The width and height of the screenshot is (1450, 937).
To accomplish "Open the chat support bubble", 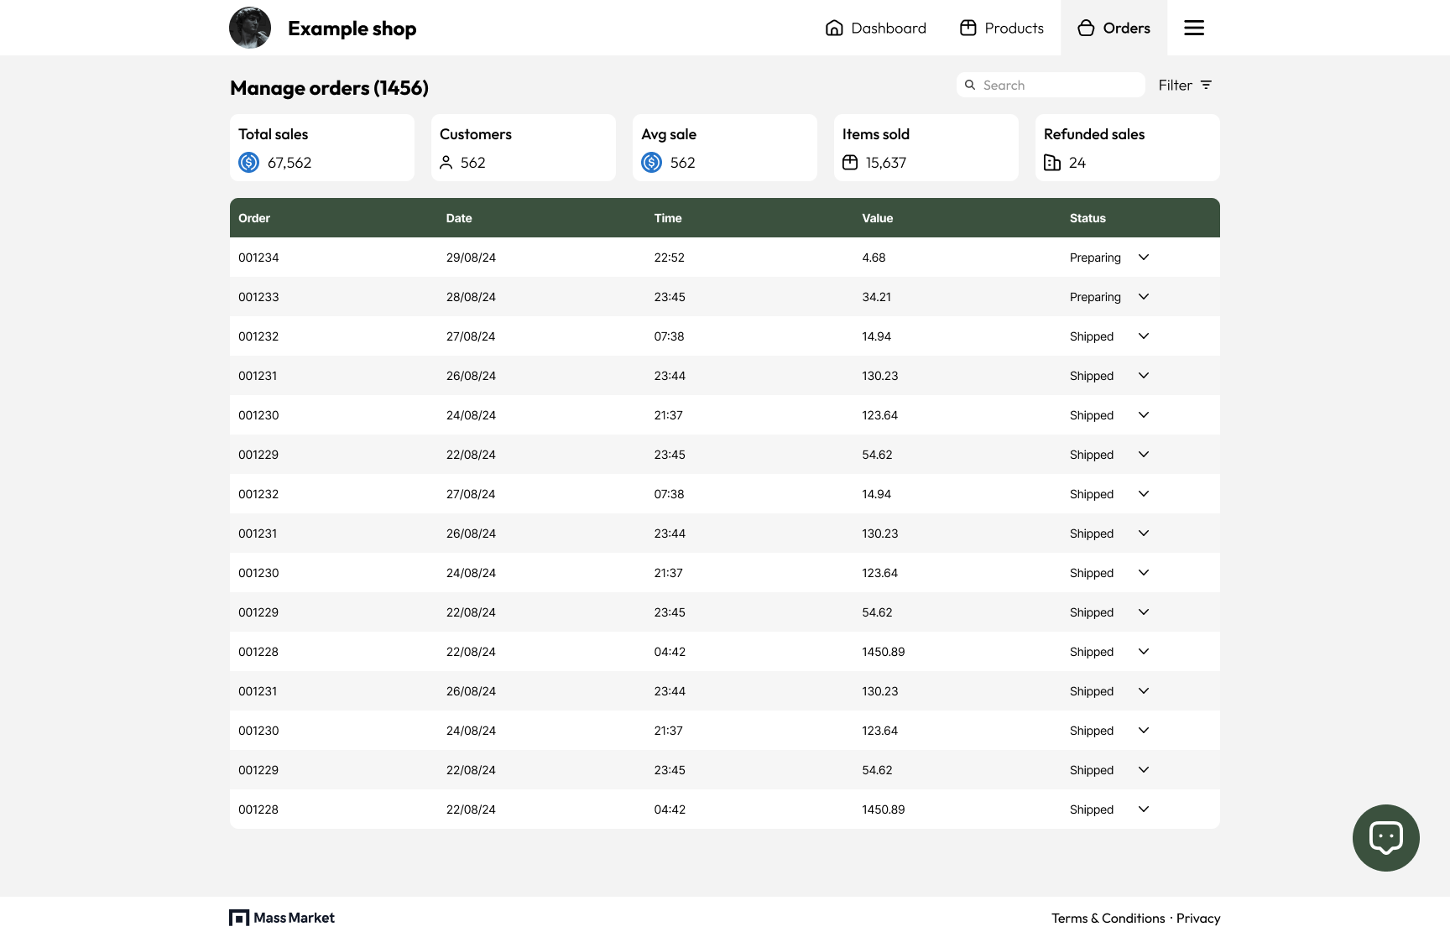I will (x=1385, y=837).
